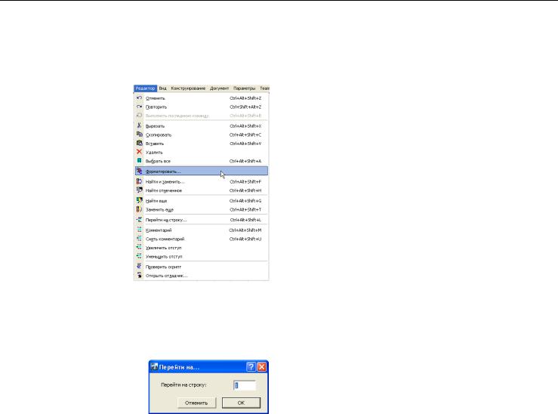Click the Проверить скрипт check icon
Image resolution: width=558 pixels, height=414 pixels.
pyautogui.click(x=139, y=266)
